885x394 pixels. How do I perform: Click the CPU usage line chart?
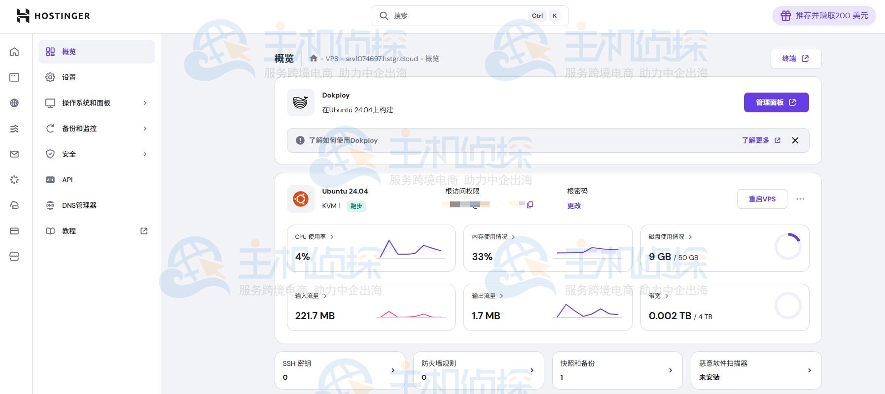[x=411, y=249]
